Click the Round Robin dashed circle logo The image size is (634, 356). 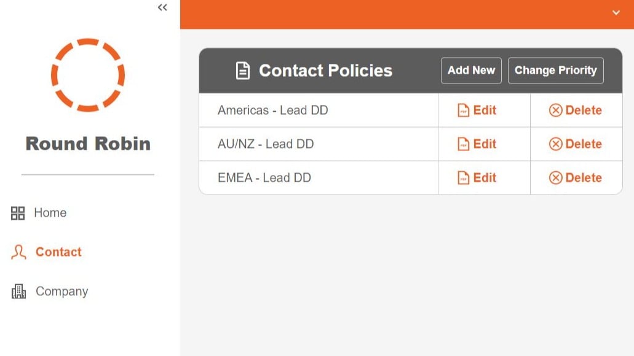click(x=88, y=74)
